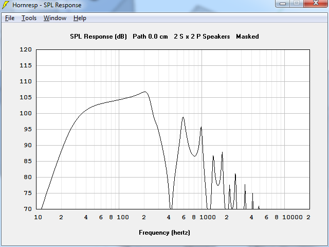329x247 pixels.
Task: Maximize the Hornresp SPL Response window
Action: (297, 4)
